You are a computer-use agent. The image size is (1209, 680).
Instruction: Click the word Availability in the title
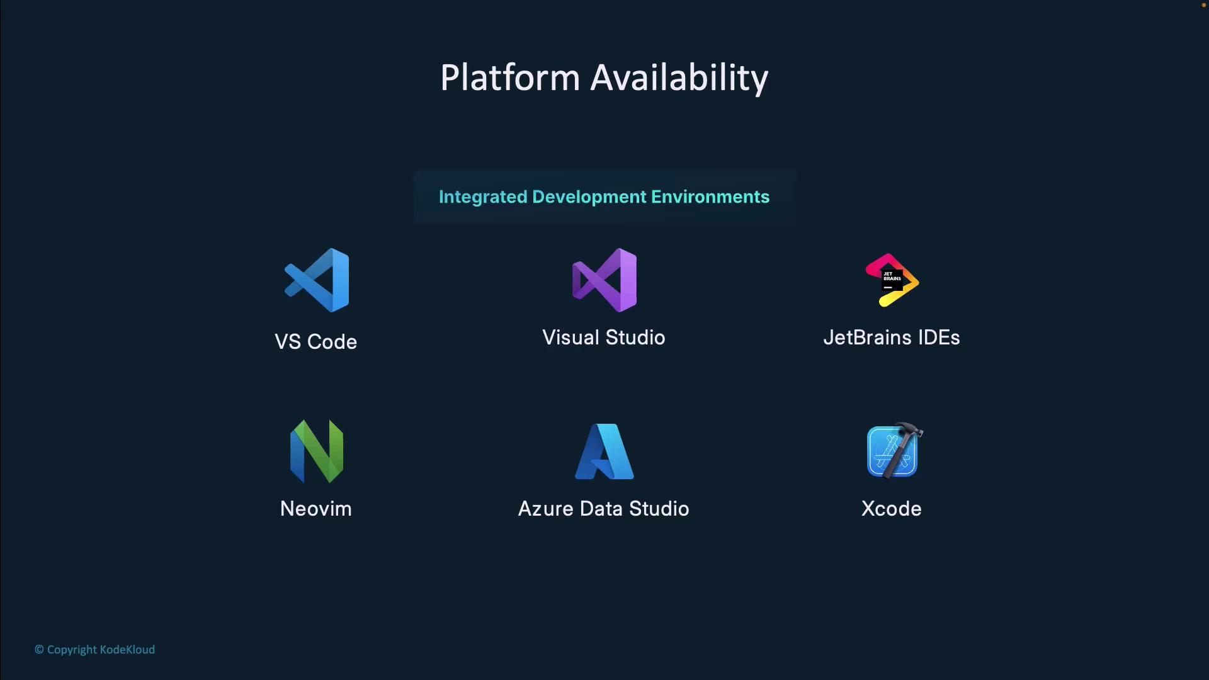coord(679,78)
